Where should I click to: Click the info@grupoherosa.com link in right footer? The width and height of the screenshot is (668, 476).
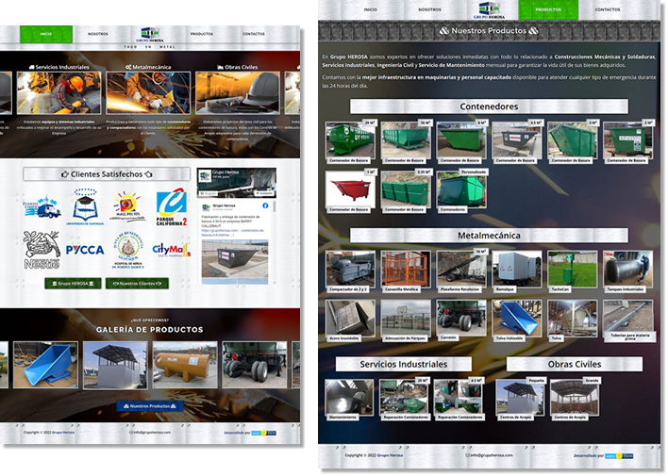point(489,455)
